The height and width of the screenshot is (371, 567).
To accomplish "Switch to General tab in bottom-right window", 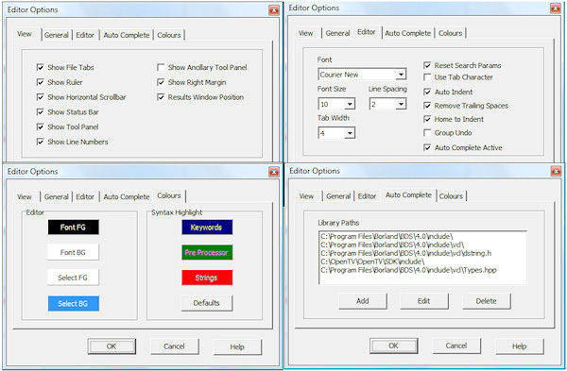I will pos(338,196).
